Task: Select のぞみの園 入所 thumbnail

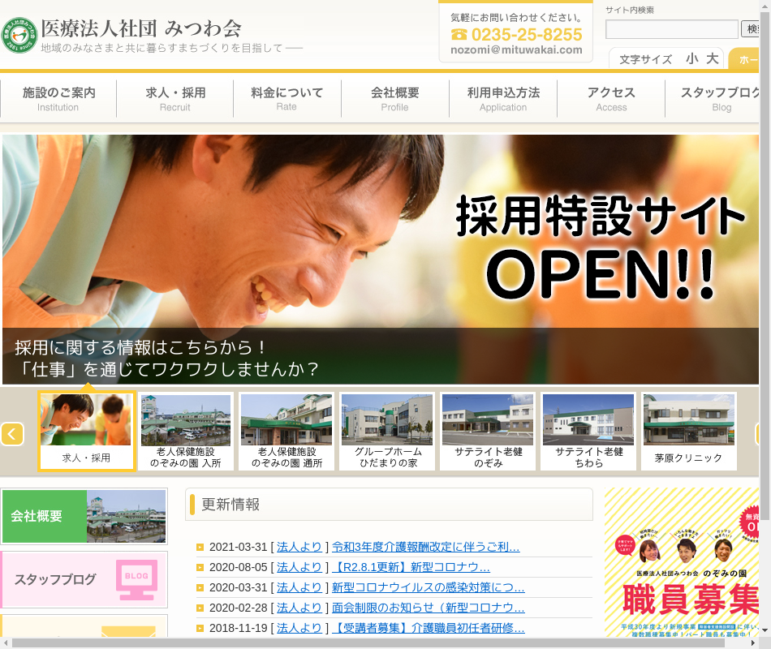Action: (186, 431)
